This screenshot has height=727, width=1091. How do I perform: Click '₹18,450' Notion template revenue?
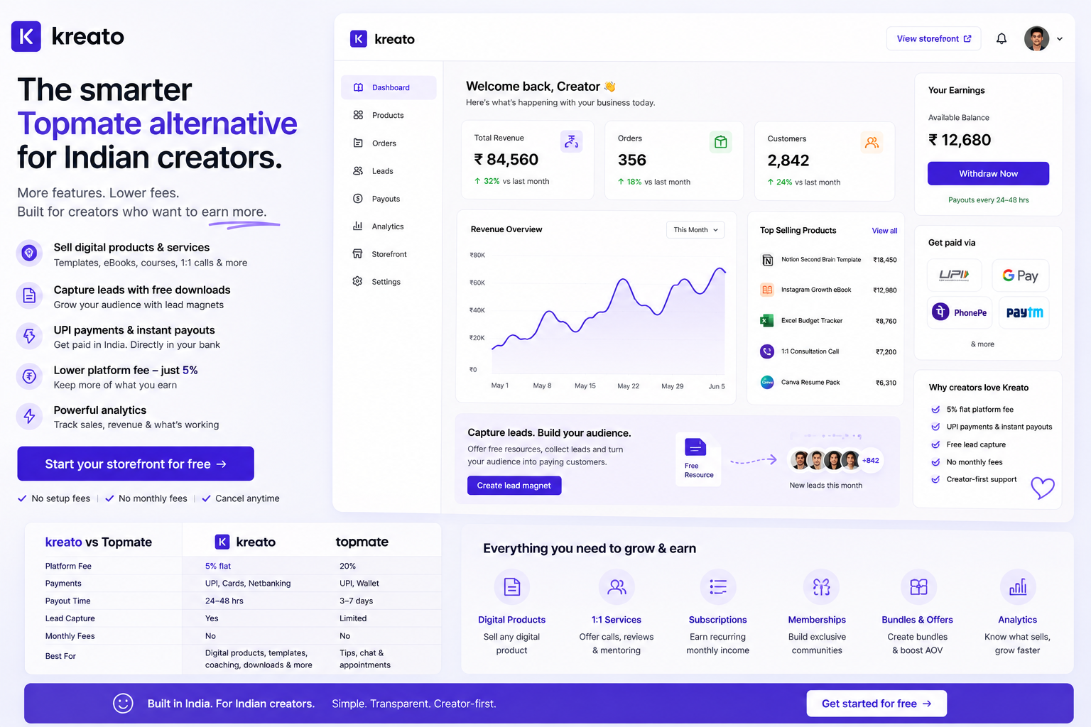click(885, 260)
